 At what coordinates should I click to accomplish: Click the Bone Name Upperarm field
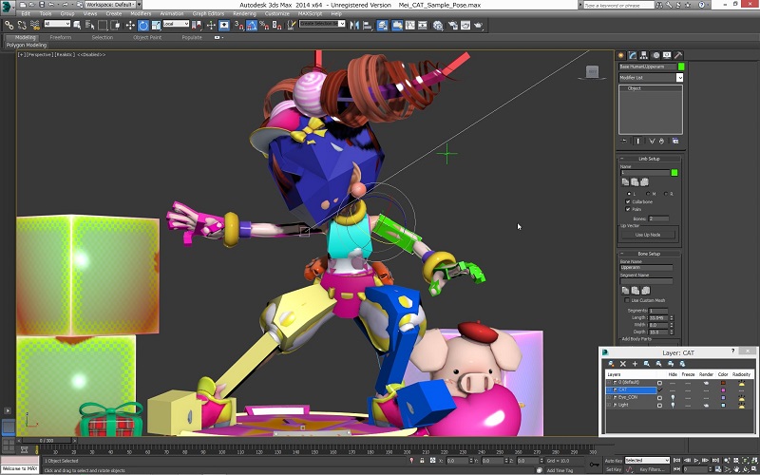click(646, 268)
